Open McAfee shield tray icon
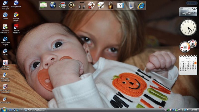The height and width of the screenshot is (112, 199). pyautogui.click(x=171, y=110)
